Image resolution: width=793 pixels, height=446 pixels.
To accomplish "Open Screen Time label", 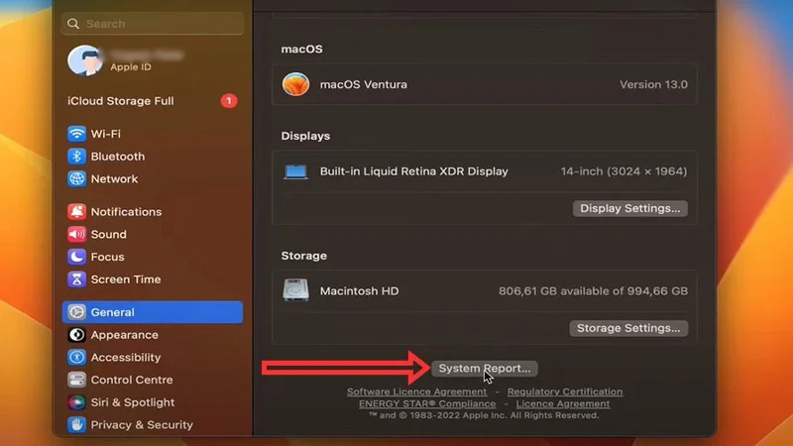I will pyautogui.click(x=126, y=279).
